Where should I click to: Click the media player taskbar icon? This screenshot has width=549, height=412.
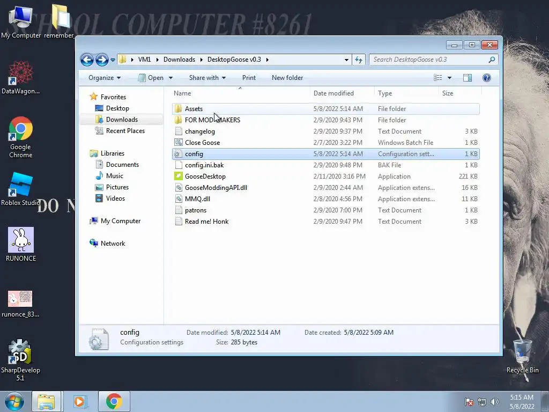tap(80, 401)
